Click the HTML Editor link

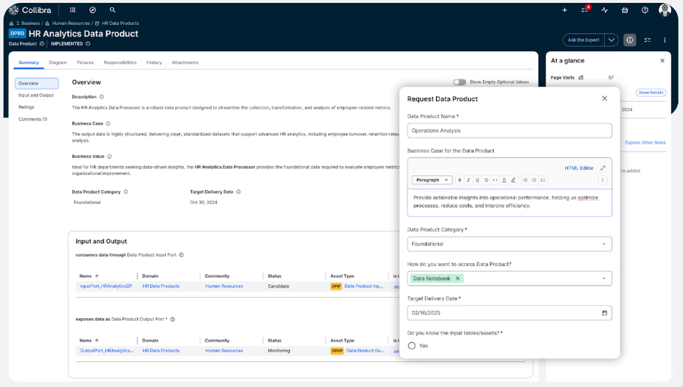coord(579,168)
